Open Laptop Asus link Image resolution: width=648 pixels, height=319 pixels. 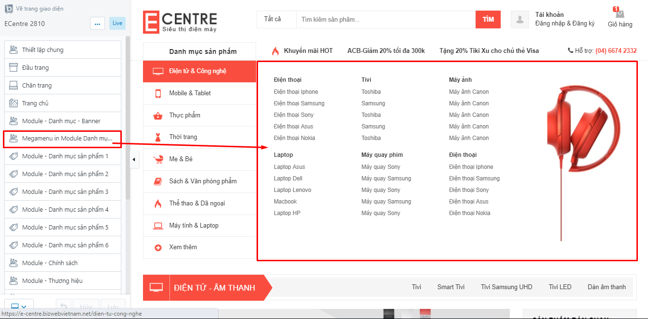(x=289, y=167)
